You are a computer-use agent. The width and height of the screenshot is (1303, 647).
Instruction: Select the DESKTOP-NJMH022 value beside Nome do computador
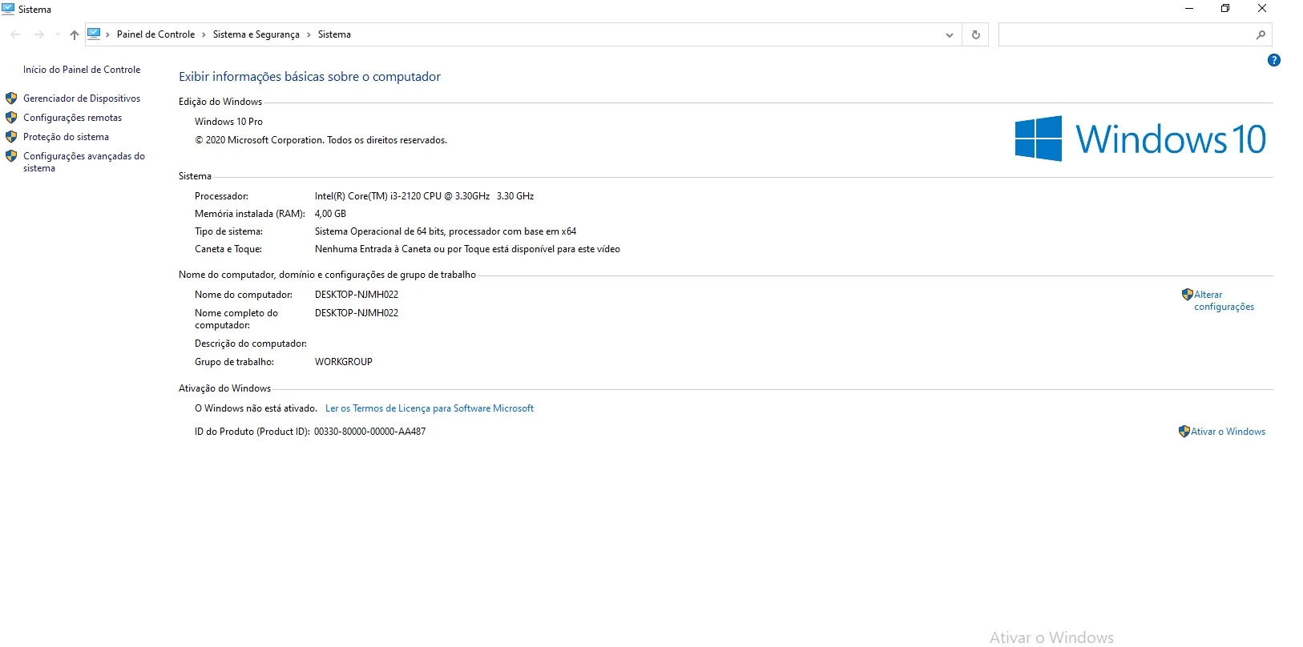point(357,295)
